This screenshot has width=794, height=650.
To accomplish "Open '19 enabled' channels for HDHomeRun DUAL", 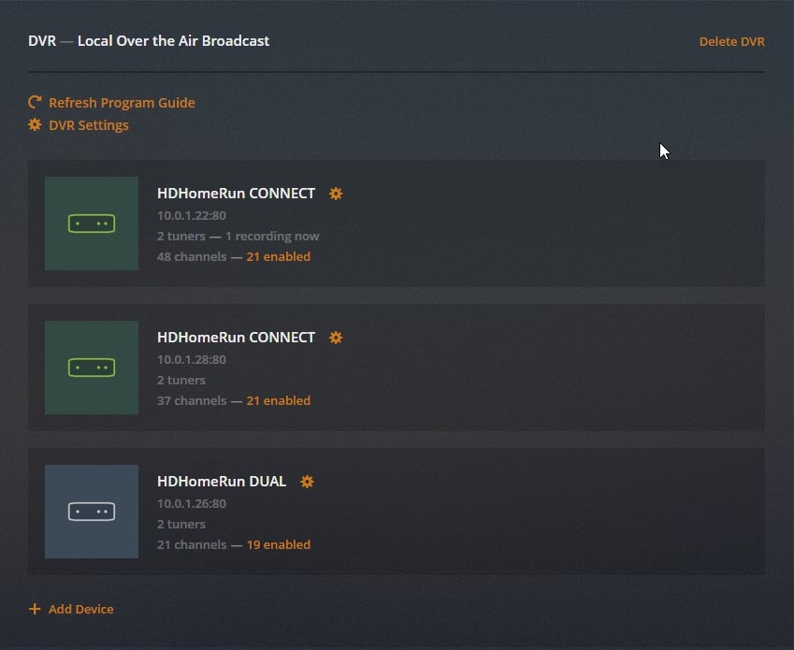I will coord(279,544).
